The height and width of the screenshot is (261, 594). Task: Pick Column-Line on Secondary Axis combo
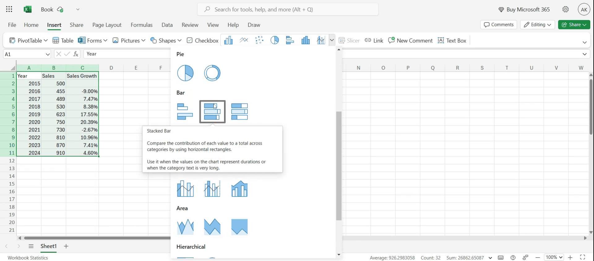pos(212,188)
